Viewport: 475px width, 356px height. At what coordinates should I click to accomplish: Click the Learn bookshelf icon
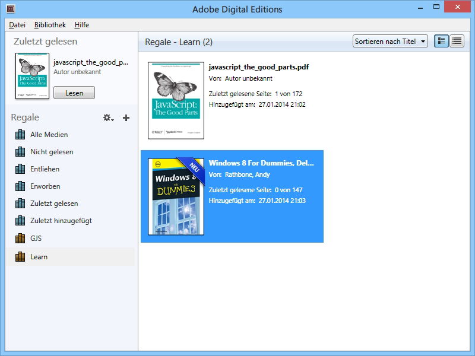pyautogui.click(x=20, y=257)
